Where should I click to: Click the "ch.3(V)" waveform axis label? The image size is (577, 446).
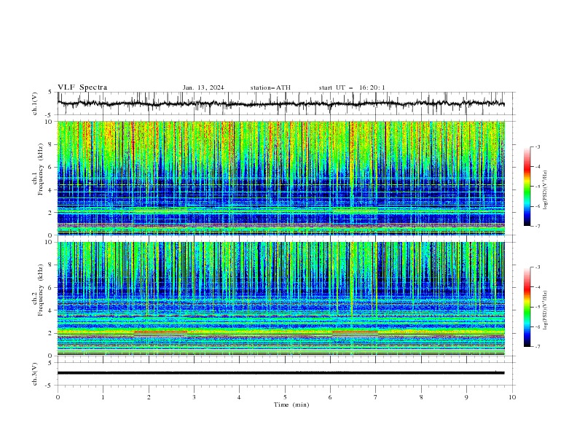35,374
